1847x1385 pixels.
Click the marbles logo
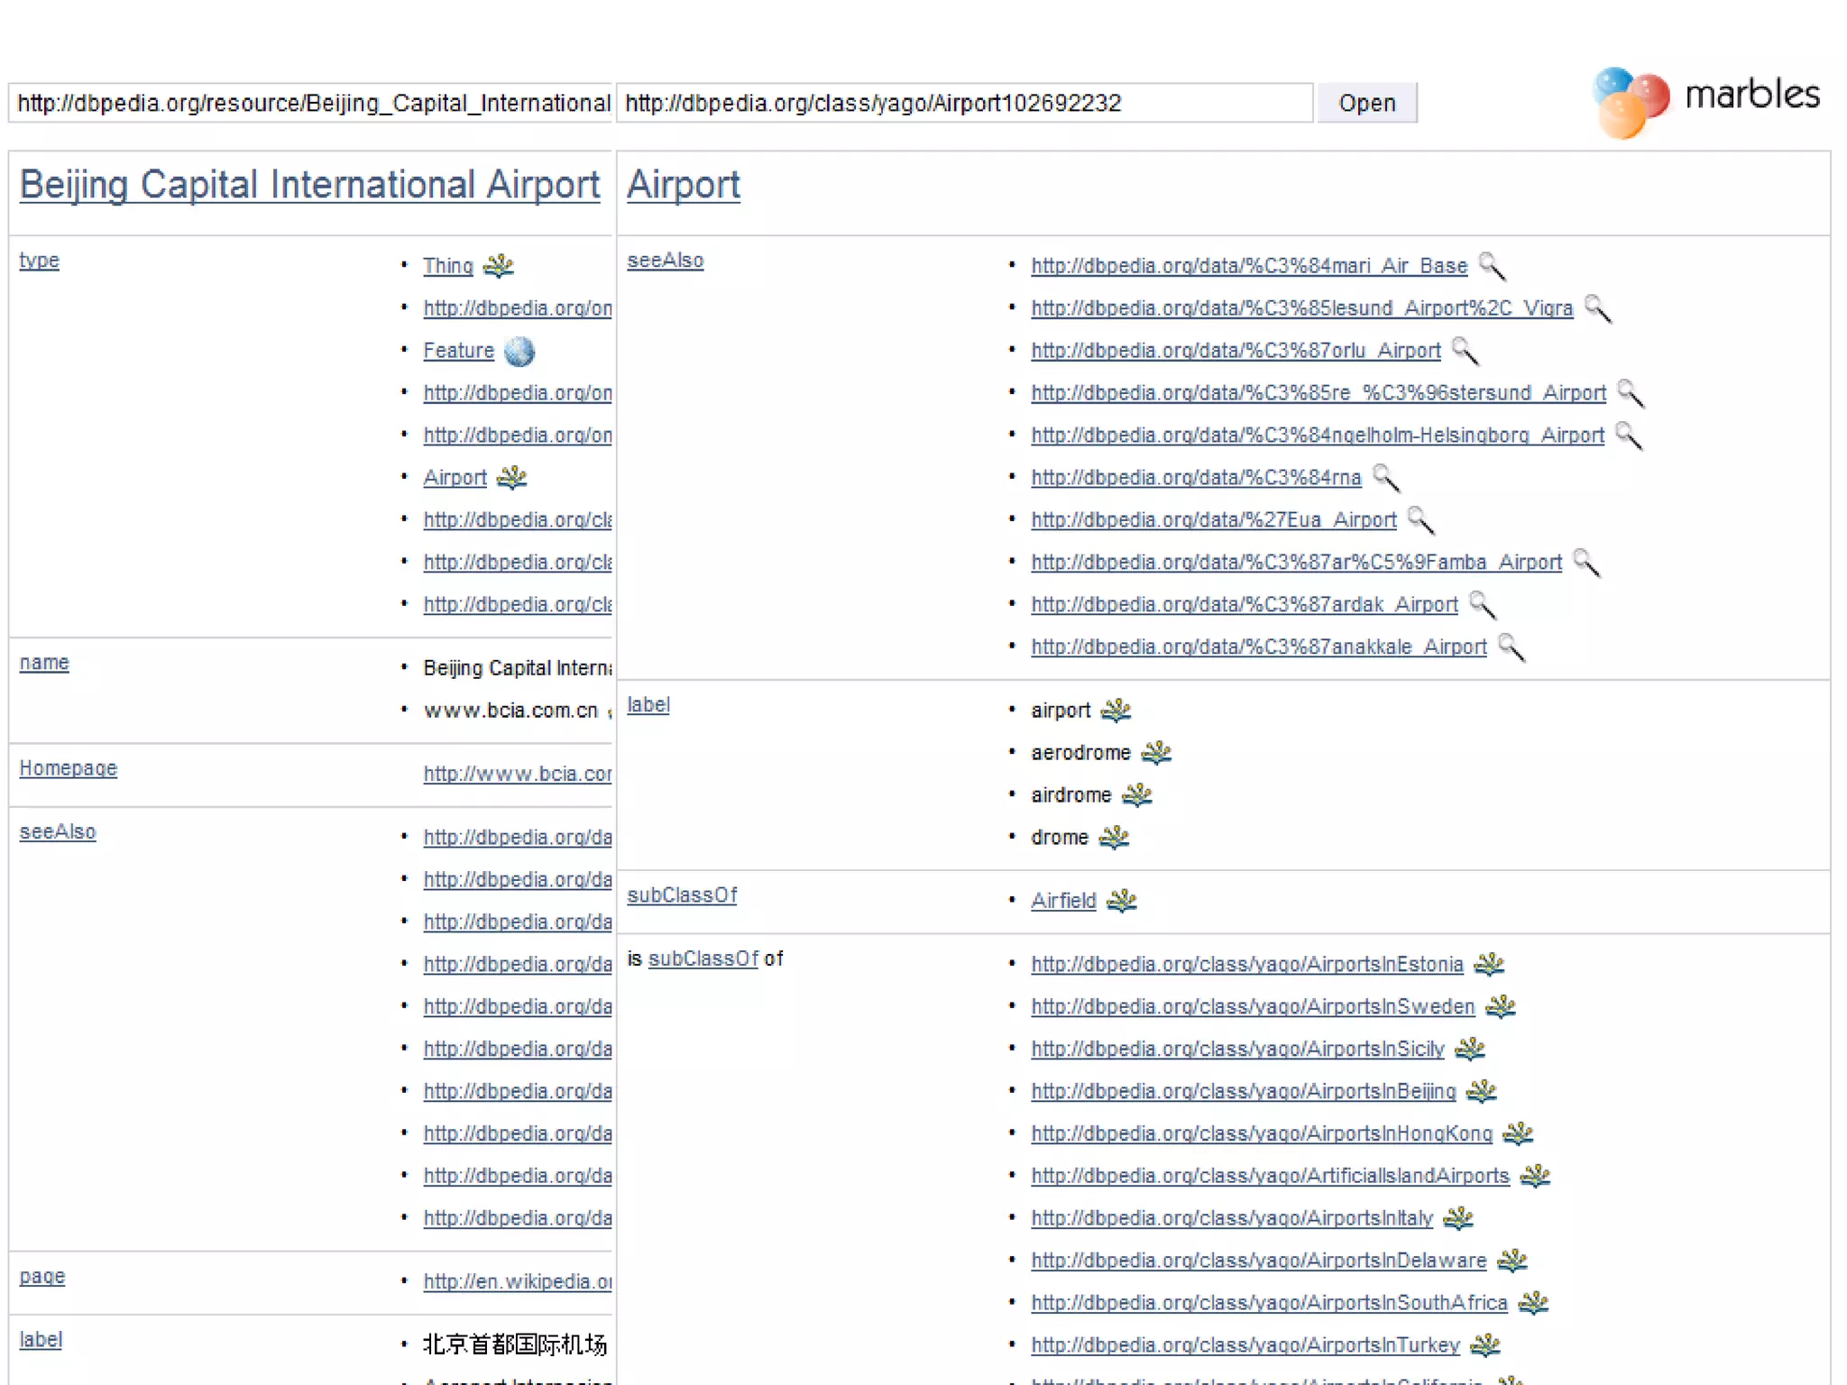point(1706,99)
